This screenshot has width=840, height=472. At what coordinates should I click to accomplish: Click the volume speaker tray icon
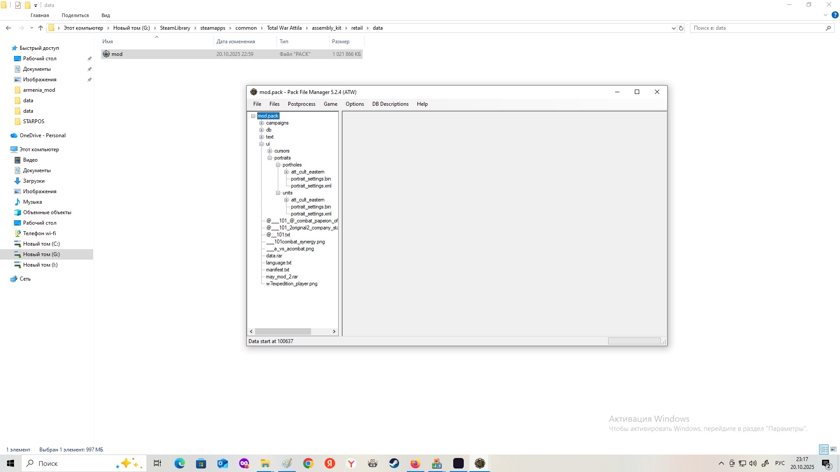[753, 463]
